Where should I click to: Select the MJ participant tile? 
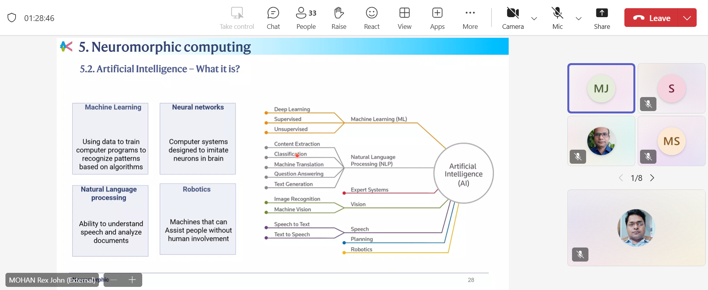click(x=601, y=88)
